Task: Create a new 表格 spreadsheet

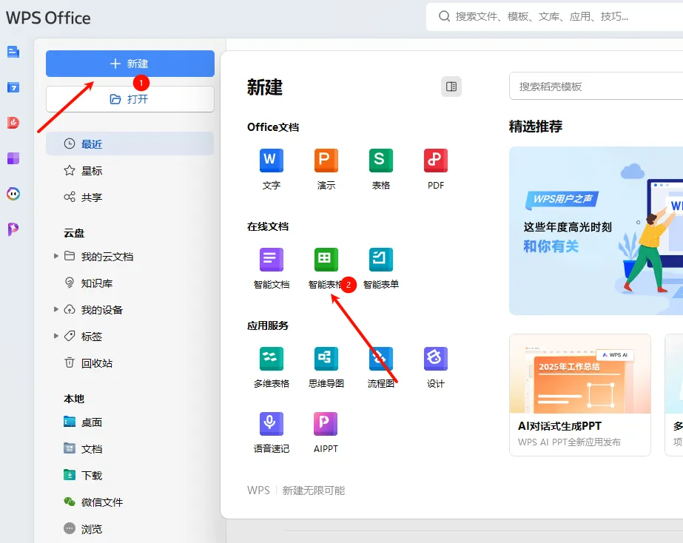Action: click(380, 169)
